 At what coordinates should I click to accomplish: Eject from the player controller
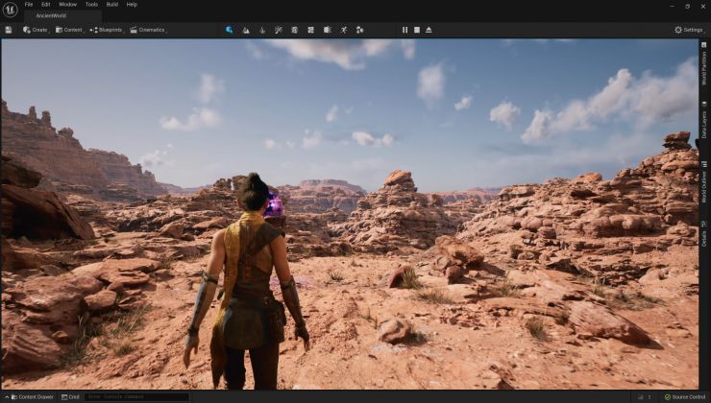pyautogui.click(x=429, y=30)
